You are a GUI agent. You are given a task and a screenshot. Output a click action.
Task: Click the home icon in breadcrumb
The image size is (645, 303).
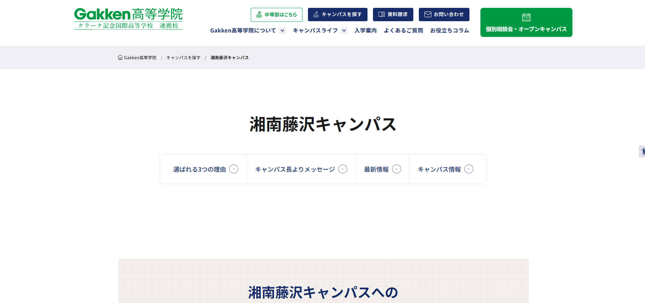coord(120,57)
